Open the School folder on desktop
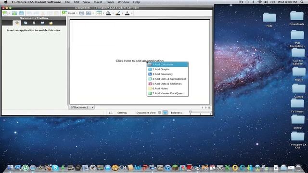 coord(298,122)
